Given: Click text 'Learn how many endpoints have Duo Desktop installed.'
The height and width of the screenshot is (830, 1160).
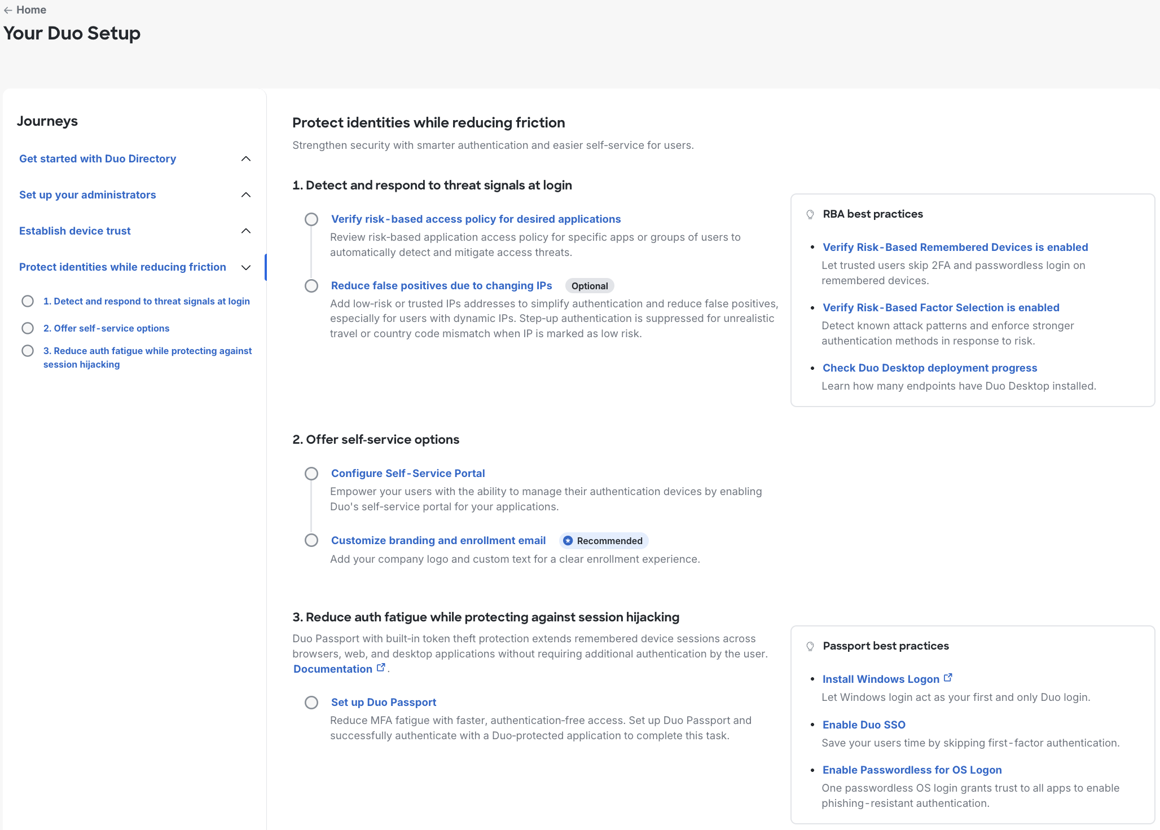Looking at the screenshot, I should click(x=959, y=386).
